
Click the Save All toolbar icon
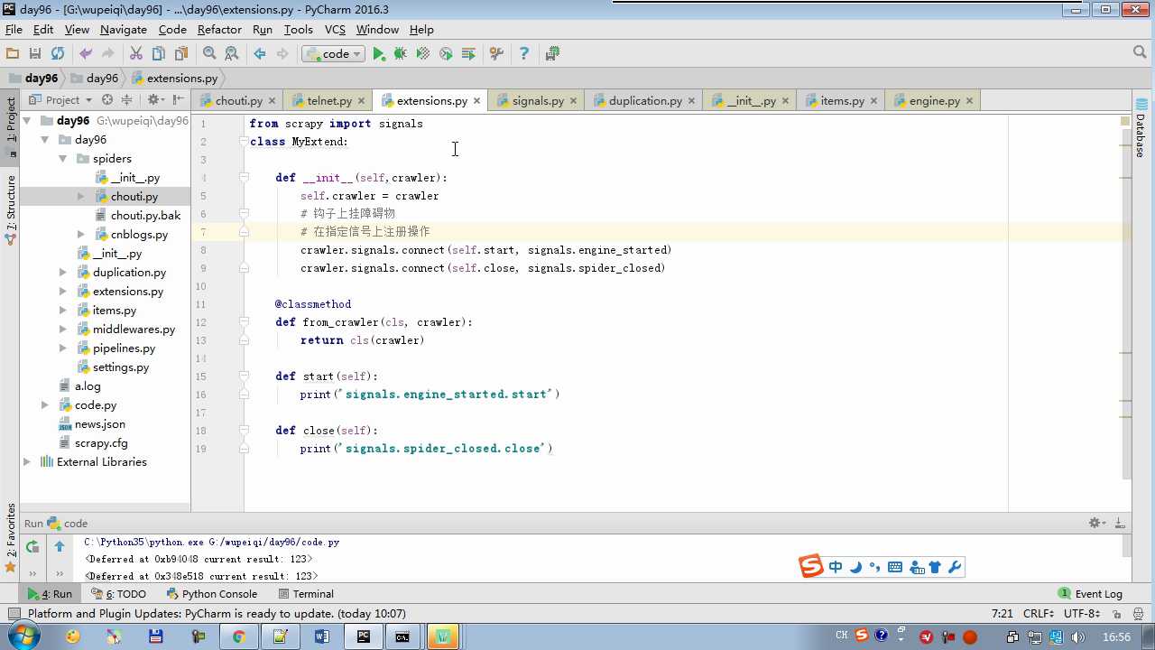coord(35,54)
